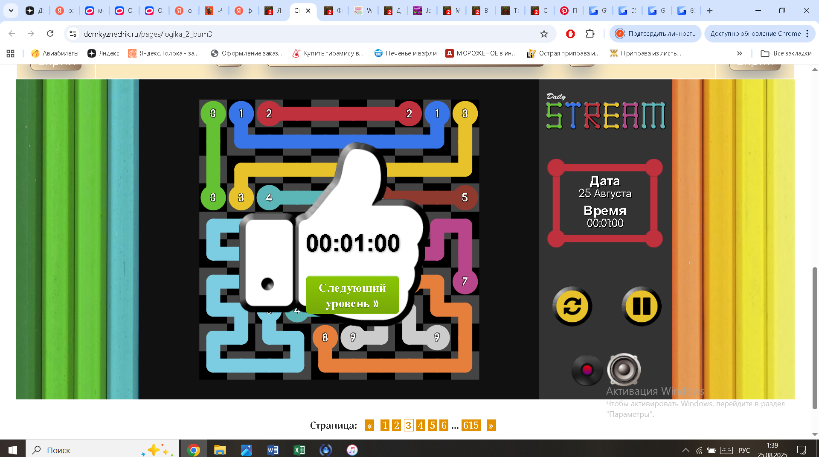Screen dimensions: 819x457
Task: Reload the browser page
Action: click(50, 34)
